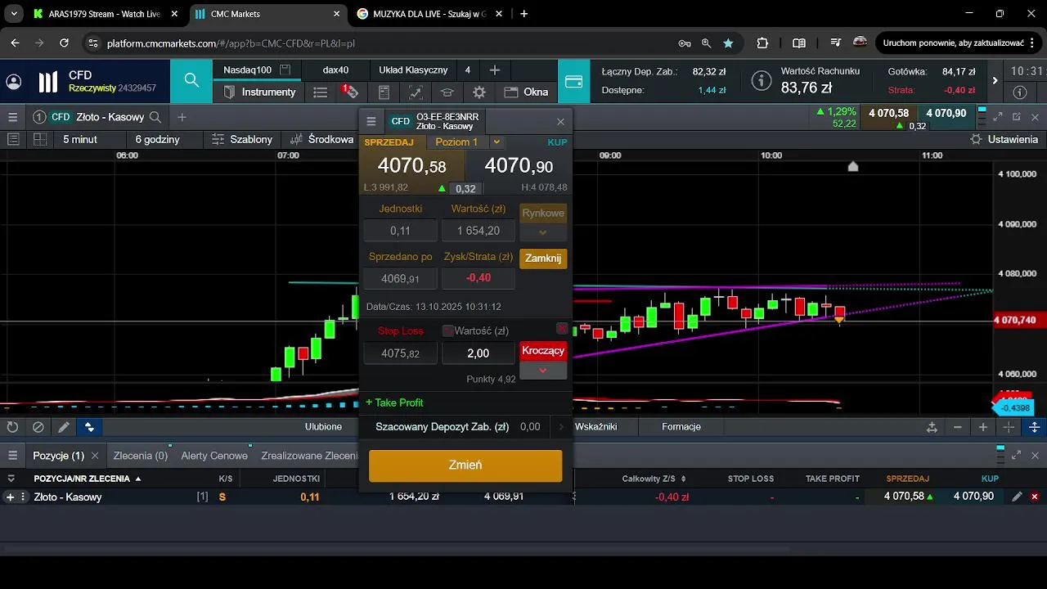Remove the stop loss with red X
This screenshot has height=589, width=1047.
click(562, 329)
